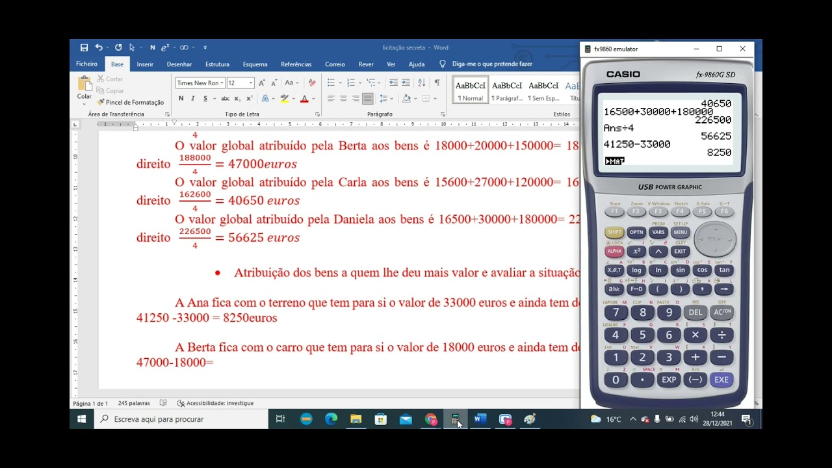832x468 pixels.
Task: Customize the quick access toolbar dropdown
Action: coord(205,47)
